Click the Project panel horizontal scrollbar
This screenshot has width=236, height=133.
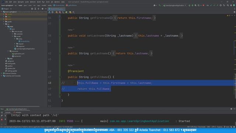20,106
